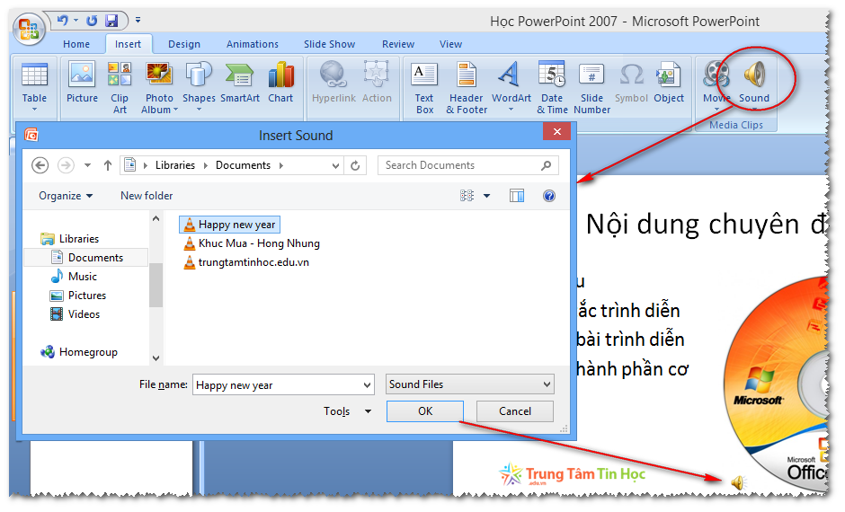Image resolution: width=845 pixels, height=512 pixels.
Task: Save the presentation via floppy icon
Action: [111, 21]
